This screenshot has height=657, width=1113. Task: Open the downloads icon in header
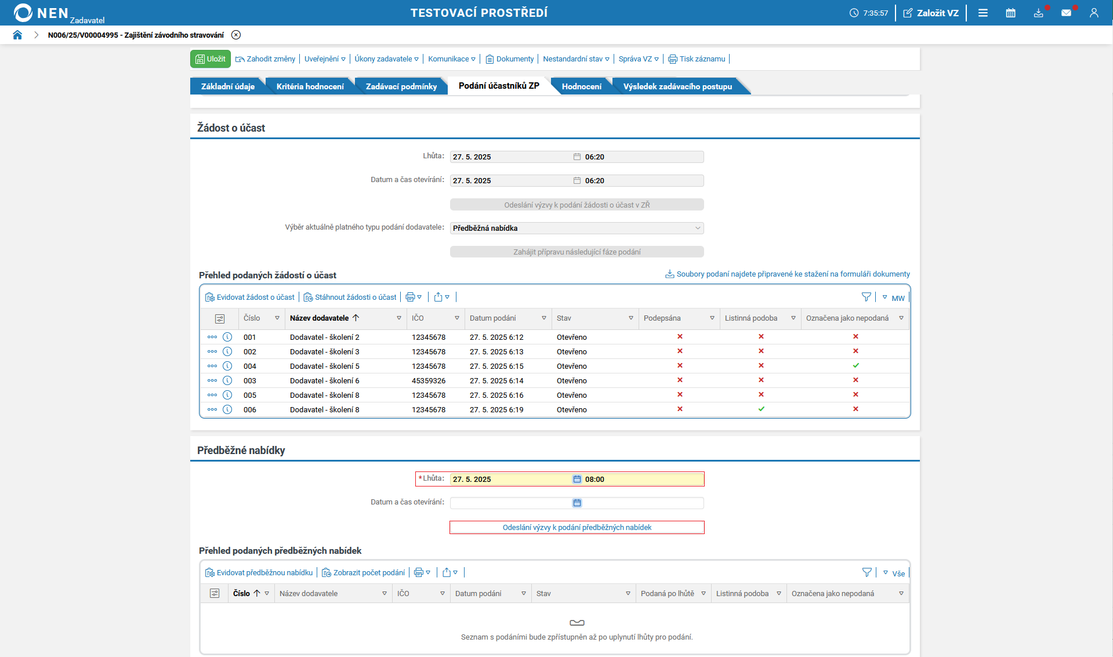[x=1038, y=13]
